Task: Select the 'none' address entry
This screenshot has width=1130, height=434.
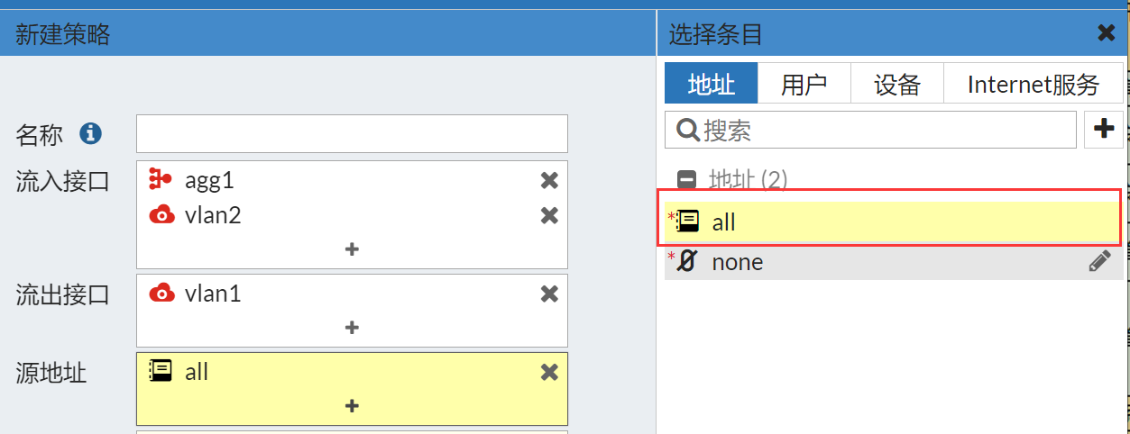Action: coord(893,262)
